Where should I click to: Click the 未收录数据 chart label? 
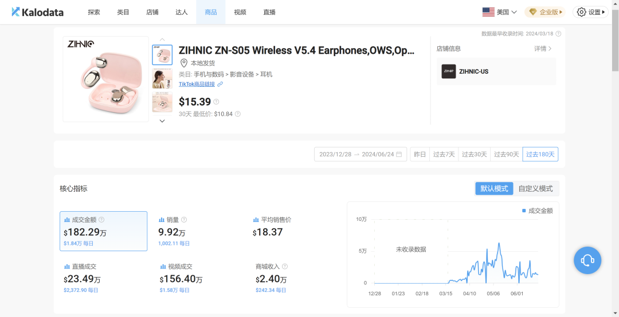pos(411,249)
